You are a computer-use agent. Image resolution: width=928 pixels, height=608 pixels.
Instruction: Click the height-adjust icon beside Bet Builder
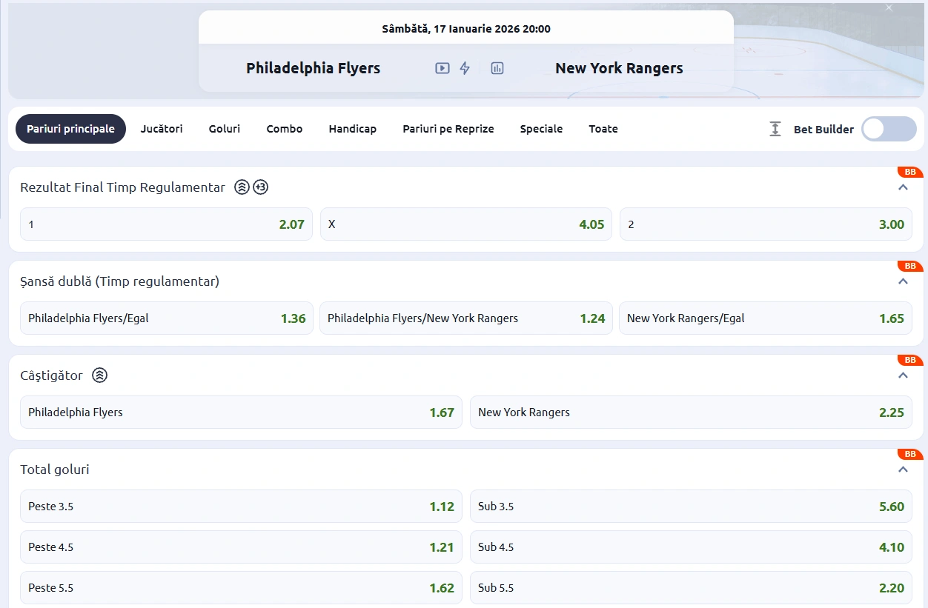[x=775, y=129]
